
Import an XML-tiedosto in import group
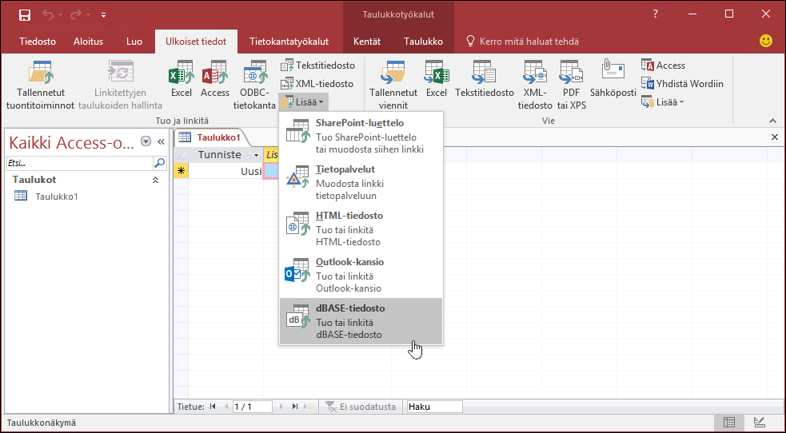(317, 84)
